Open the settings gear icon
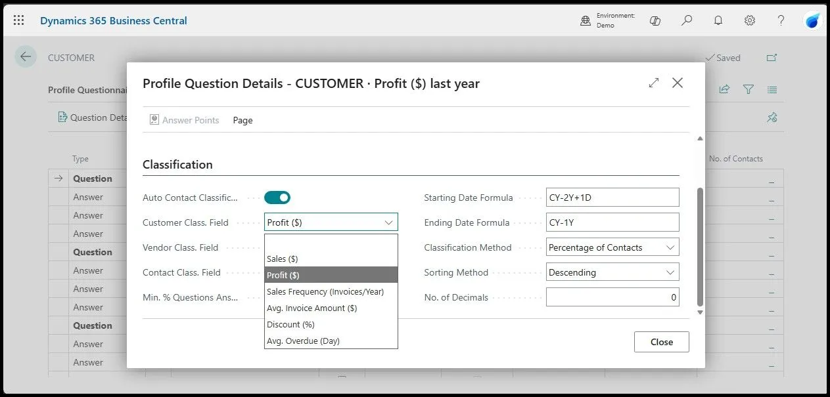This screenshot has width=830, height=397. pyautogui.click(x=750, y=20)
